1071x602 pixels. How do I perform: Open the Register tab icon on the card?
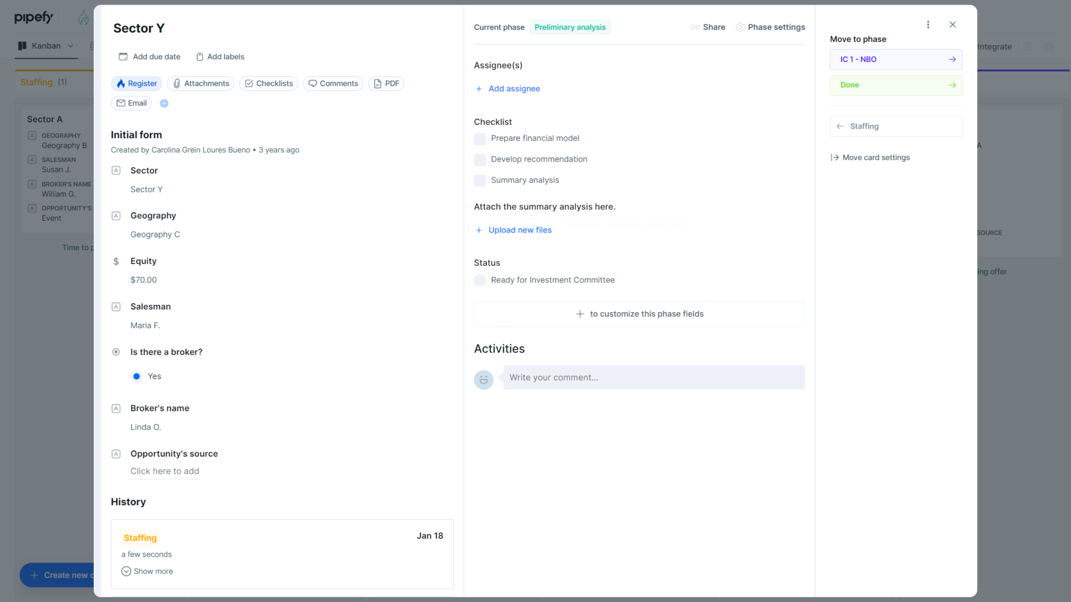pos(122,84)
